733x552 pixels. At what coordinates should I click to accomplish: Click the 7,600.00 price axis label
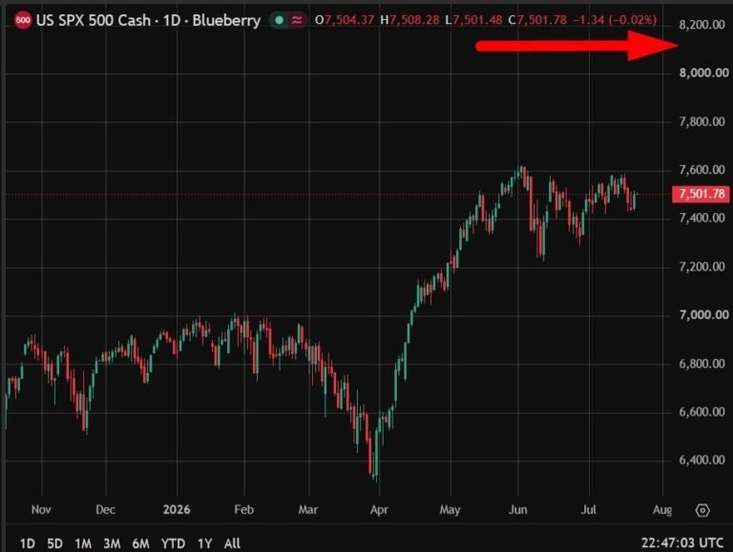(x=702, y=170)
